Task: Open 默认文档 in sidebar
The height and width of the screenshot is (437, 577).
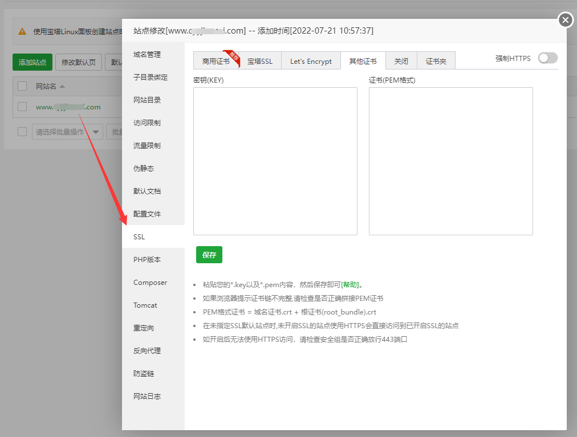Action: click(153, 191)
